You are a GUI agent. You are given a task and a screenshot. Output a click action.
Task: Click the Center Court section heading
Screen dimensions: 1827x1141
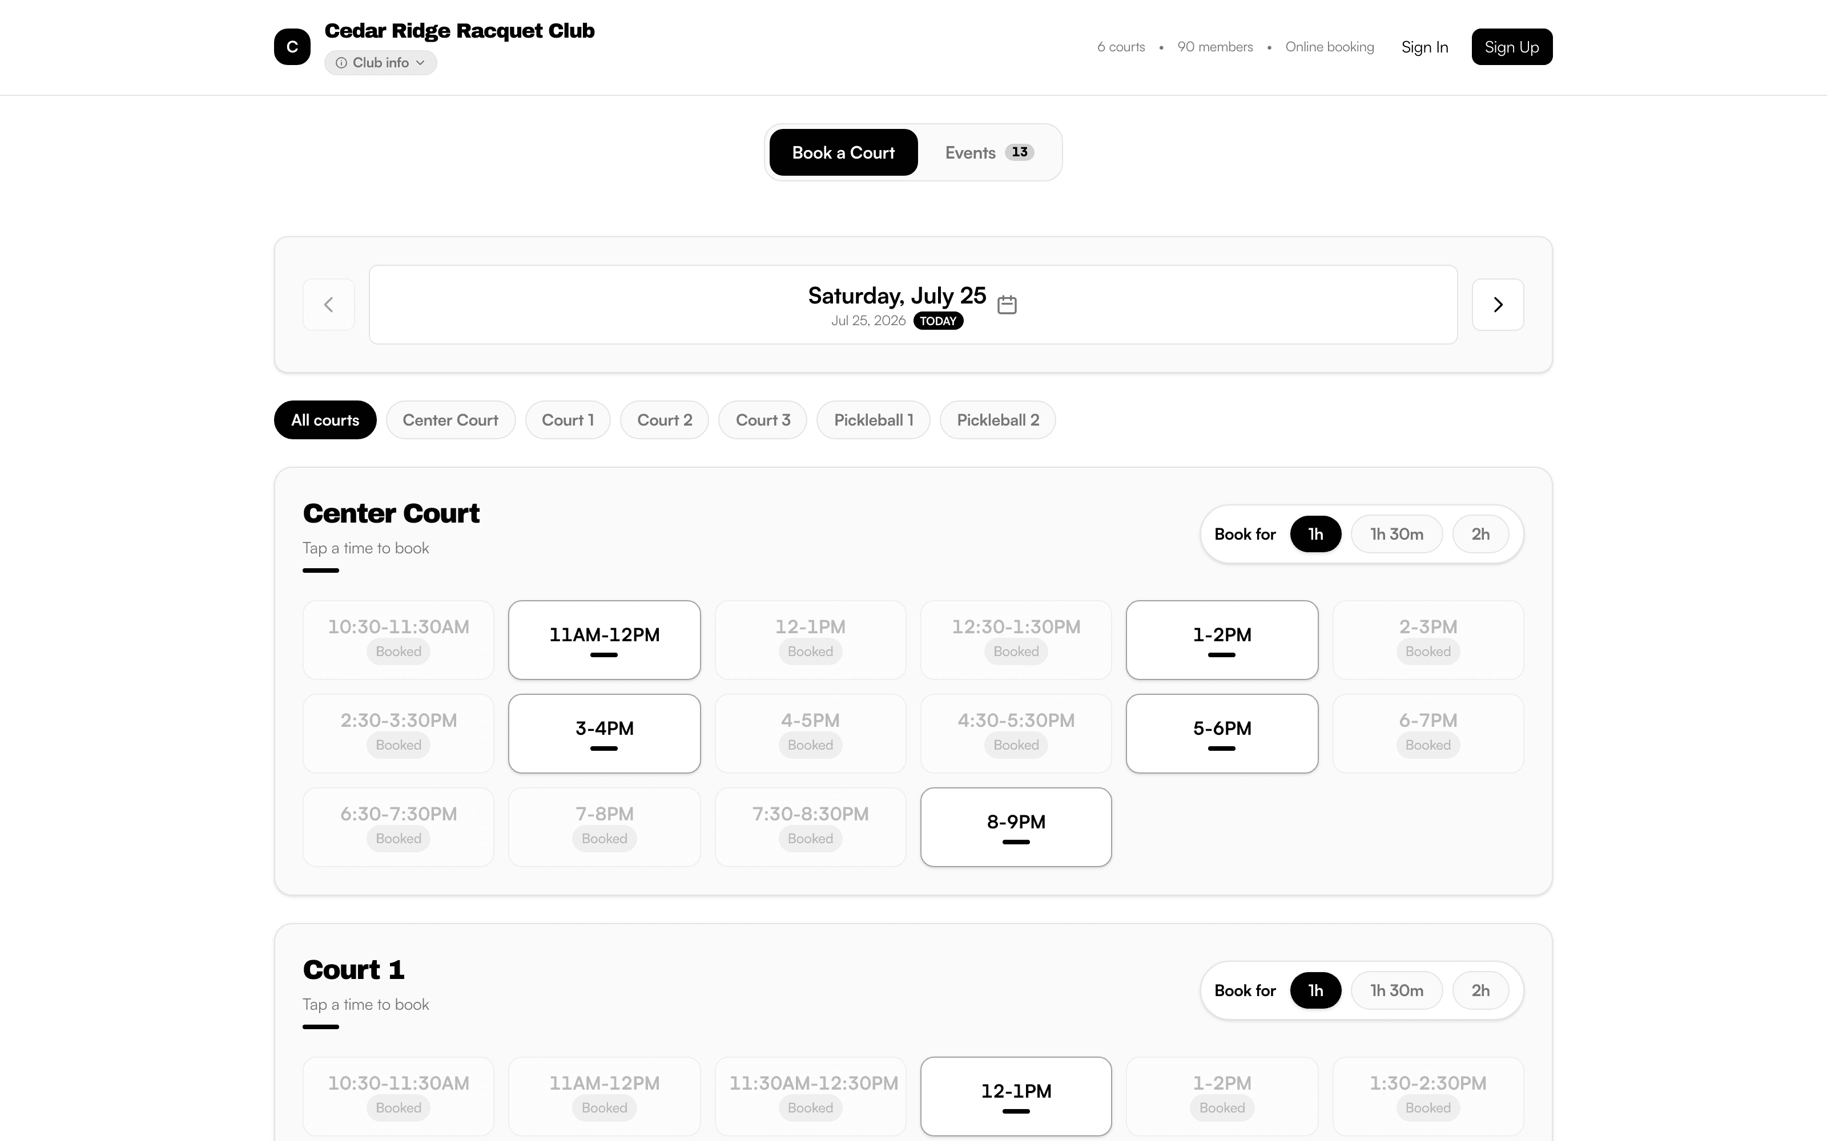[x=391, y=514]
